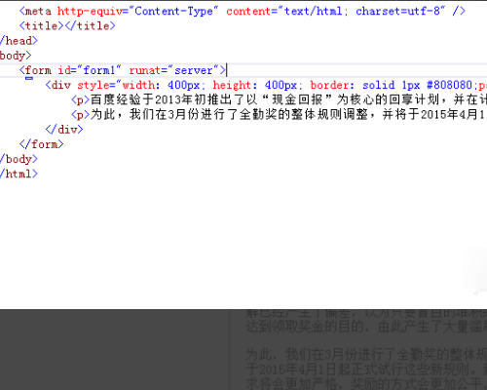Click the closing </form> tag
Image resolution: width=487 pixels, height=390 pixels.
click(x=41, y=144)
